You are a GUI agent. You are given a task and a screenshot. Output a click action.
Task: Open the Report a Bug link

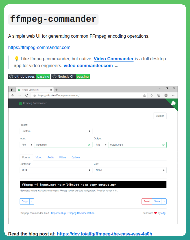[x=58, y=213]
